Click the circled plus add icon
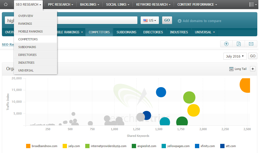This screenshot has height=153, width=260. (226, 44)
